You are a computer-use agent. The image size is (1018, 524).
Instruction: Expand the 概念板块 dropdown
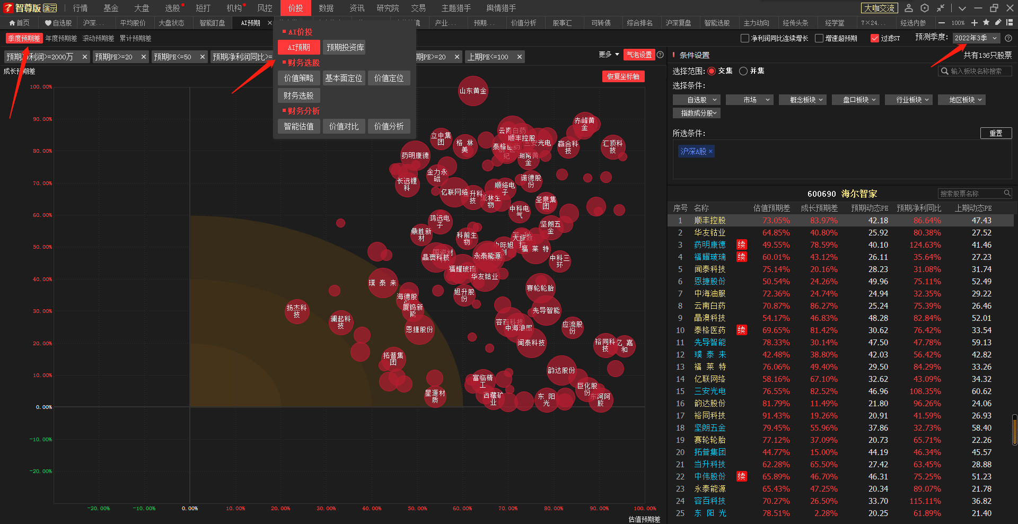click(802, 100)
